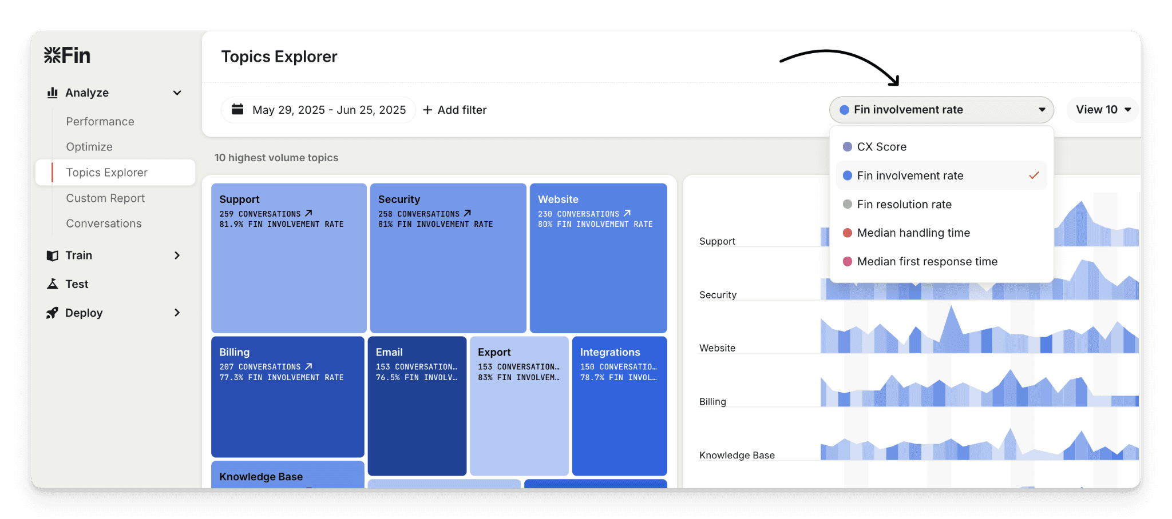Click the gray Fin resolution rate dot
Screen dimensions: 1172x519
848,204
